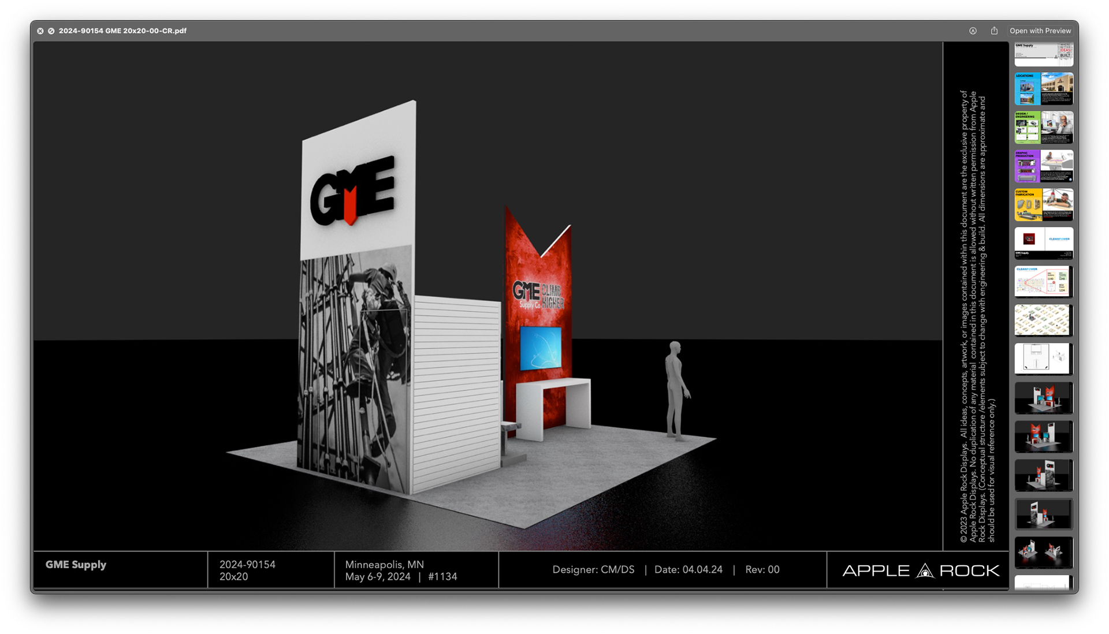Image resolution: width=1109 pixels, height=634 pixels.
Task: Click the Share icon
Action: tap(994, 31)
